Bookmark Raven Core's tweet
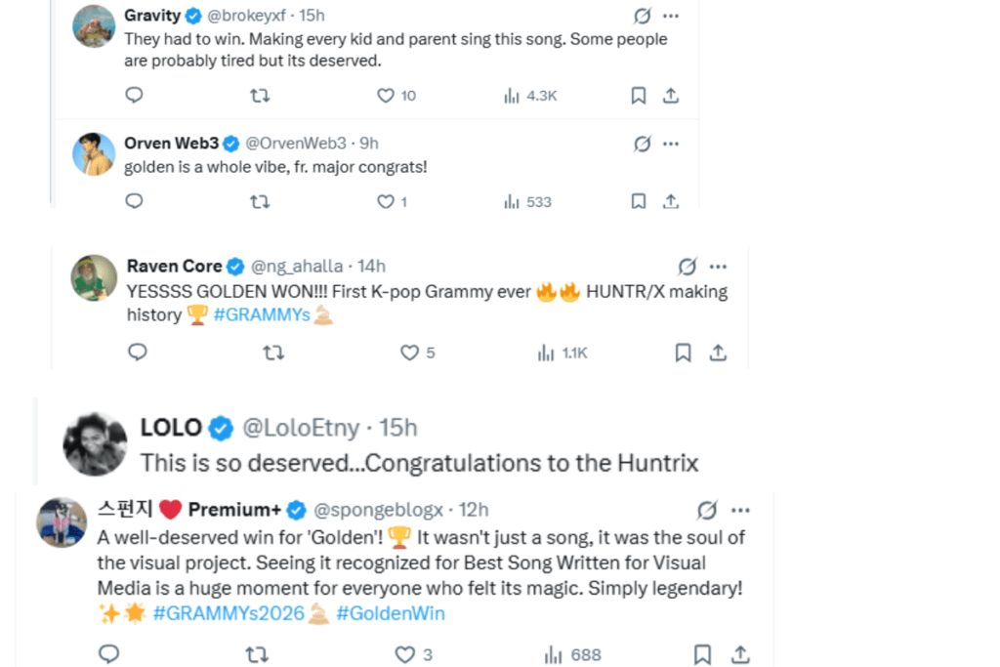1000x667 pixels. pyautogui.click(x=683, y=353)
